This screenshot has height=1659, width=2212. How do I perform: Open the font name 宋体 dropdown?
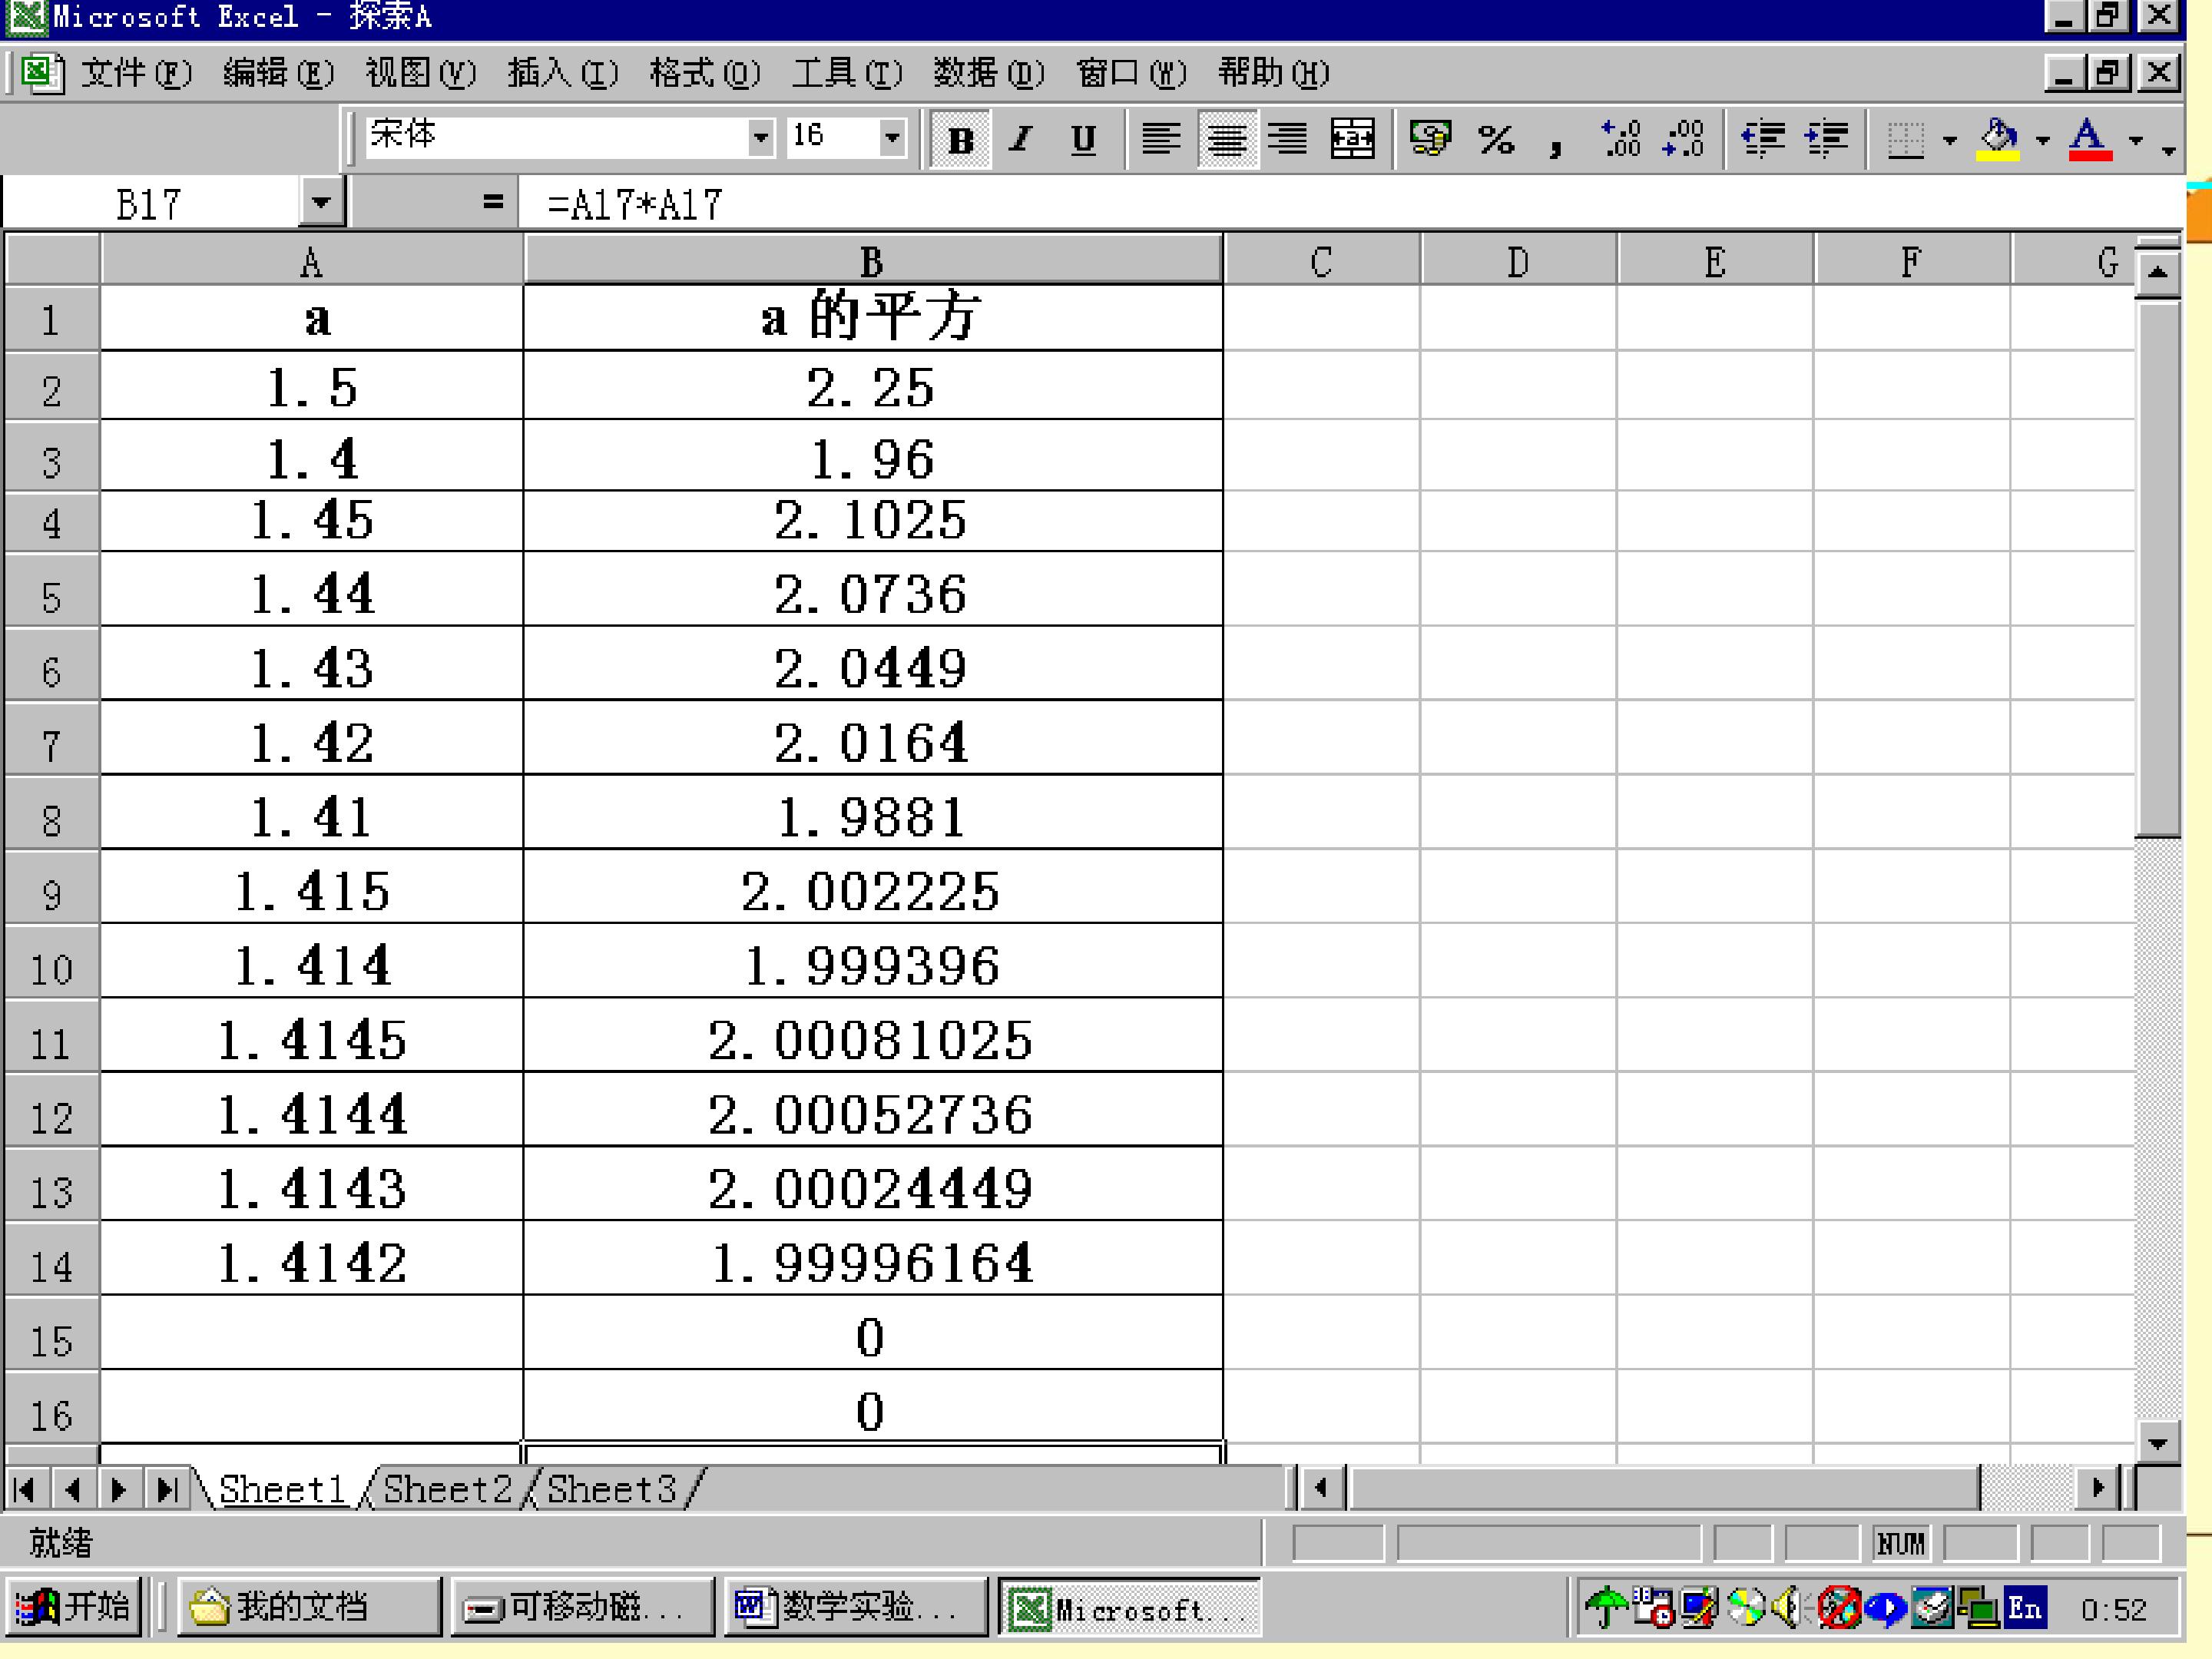761,137
